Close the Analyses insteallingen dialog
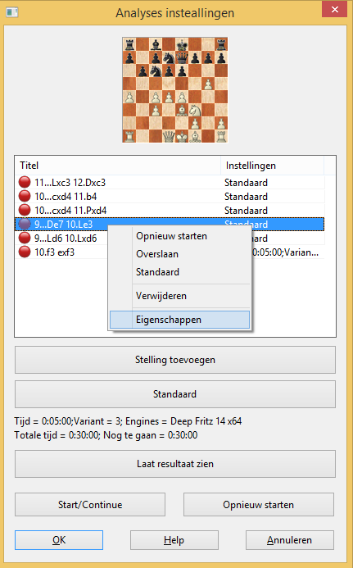The image size is (353, 568). pos(334,9)
